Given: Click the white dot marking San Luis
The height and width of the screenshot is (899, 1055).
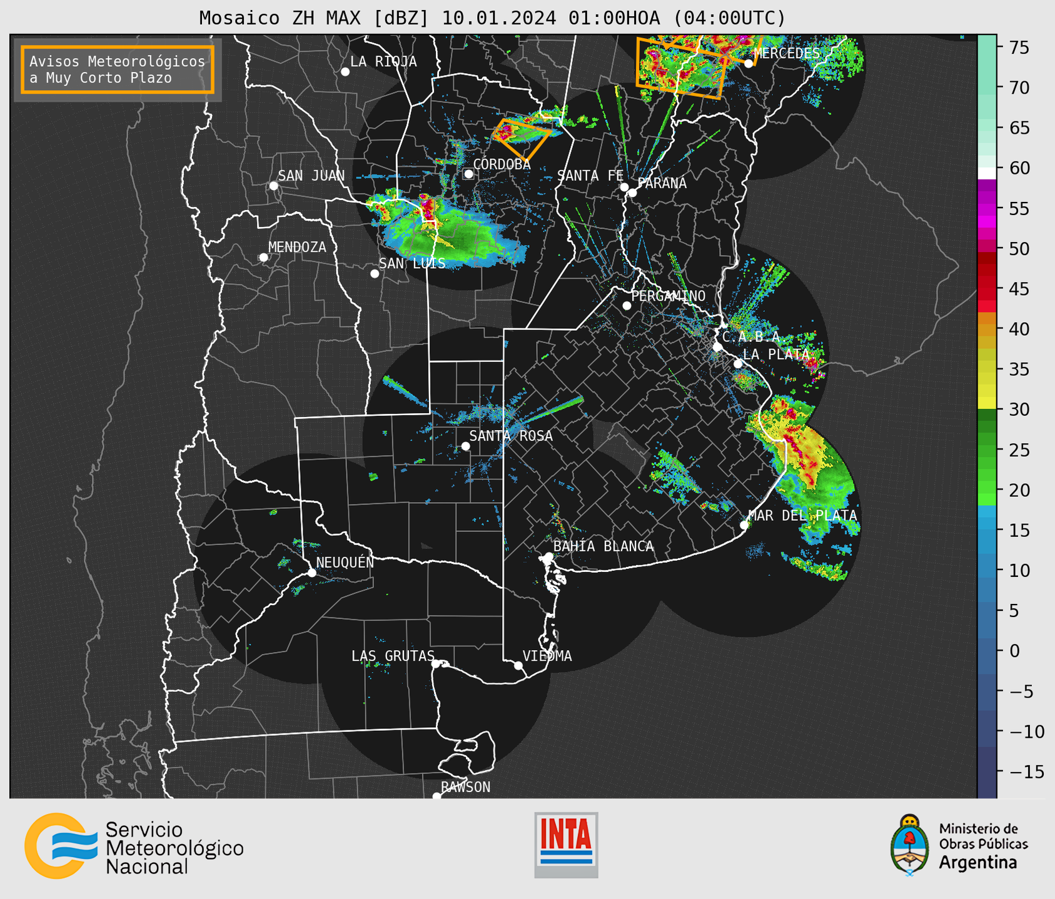Looking at the screenshot, I should click(x=375, y=274).
